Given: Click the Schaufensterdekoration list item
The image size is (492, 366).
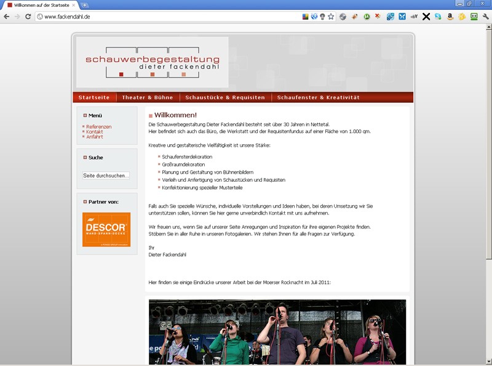Looking at the screenshot, I should (187, 157).
